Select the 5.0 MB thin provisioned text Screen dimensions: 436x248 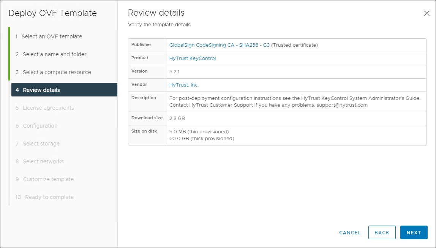point(199,131)
